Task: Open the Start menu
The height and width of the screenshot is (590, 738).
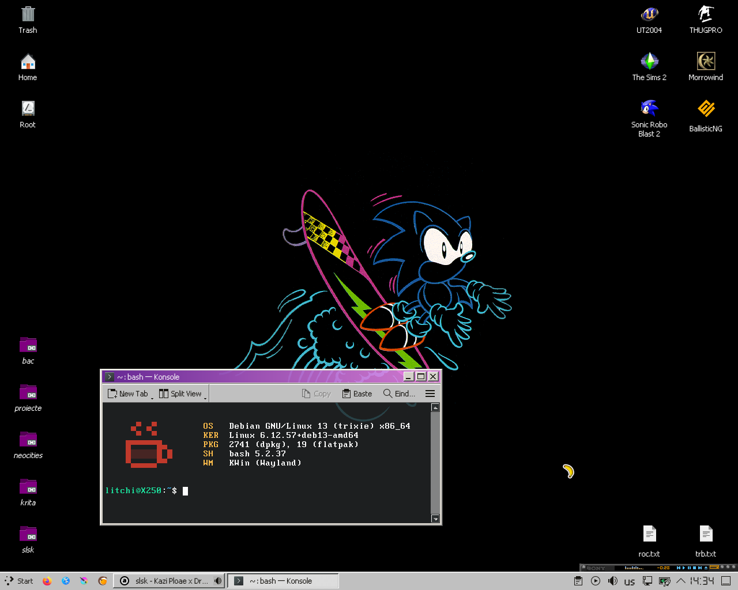Action: [x=19, y=581]
